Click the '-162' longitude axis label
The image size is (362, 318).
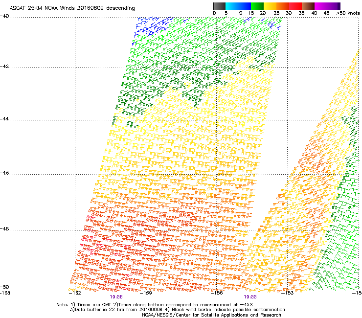(x=75, y=293)
